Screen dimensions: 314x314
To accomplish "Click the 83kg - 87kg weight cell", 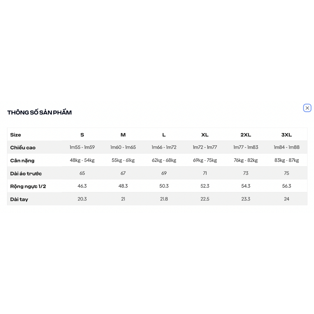I will 287,160.
